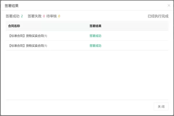Click the 合同名称 column header
The image size is (174, 116).
14,26
